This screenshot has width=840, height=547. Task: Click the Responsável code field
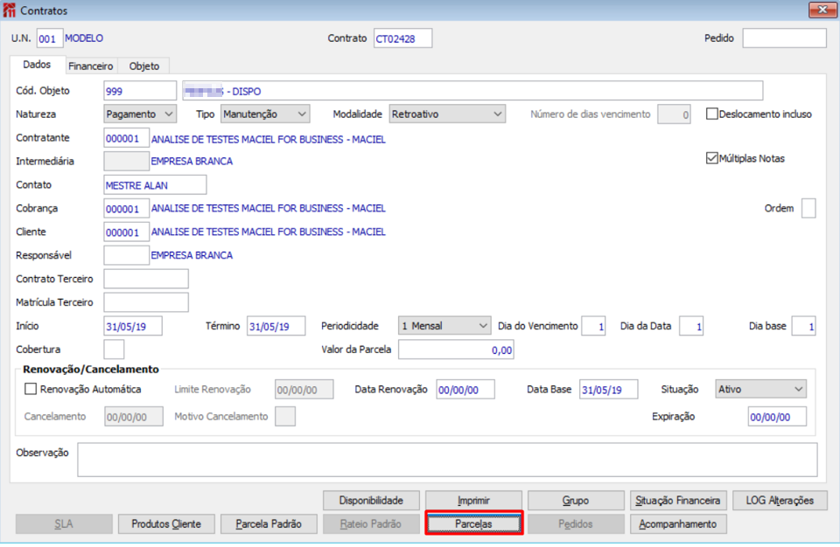pos(126,256)
